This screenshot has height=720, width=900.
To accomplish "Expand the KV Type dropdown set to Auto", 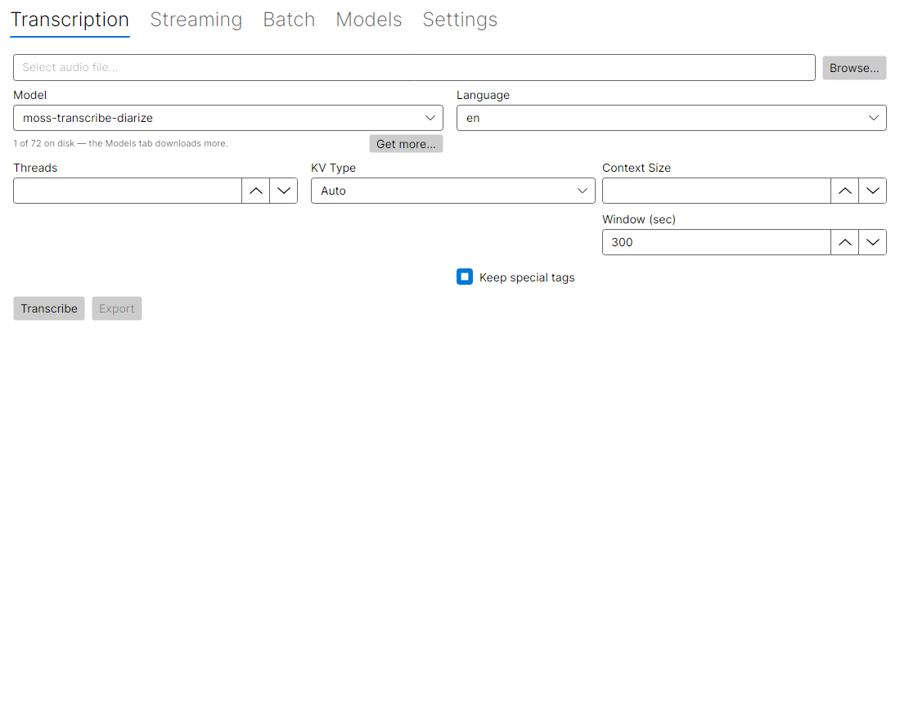I will (453, 191).
